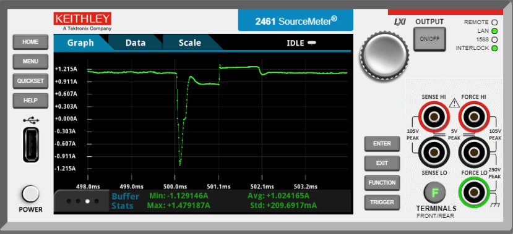Click the SENSE LO terminal jack

434,153
